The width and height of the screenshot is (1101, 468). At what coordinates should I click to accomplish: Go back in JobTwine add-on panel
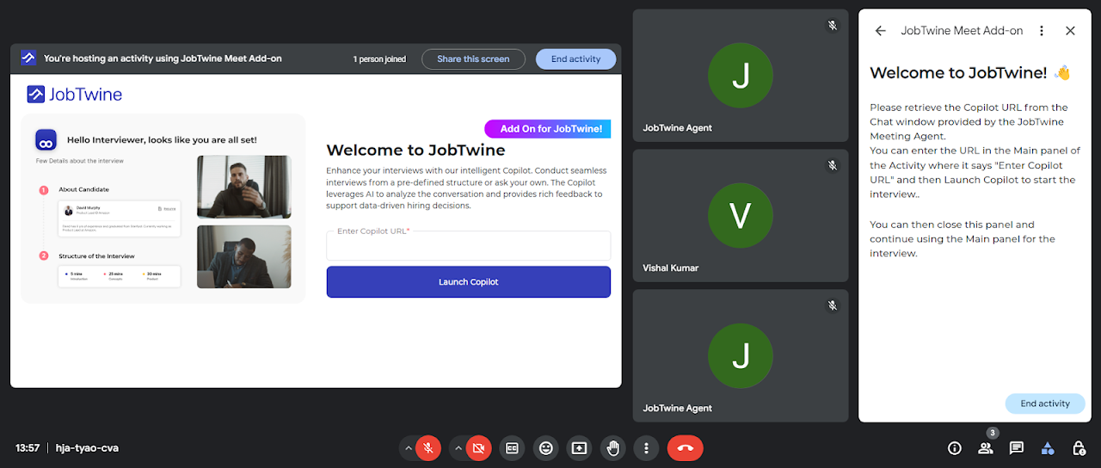pyautogui.click(x=880, y=31)
